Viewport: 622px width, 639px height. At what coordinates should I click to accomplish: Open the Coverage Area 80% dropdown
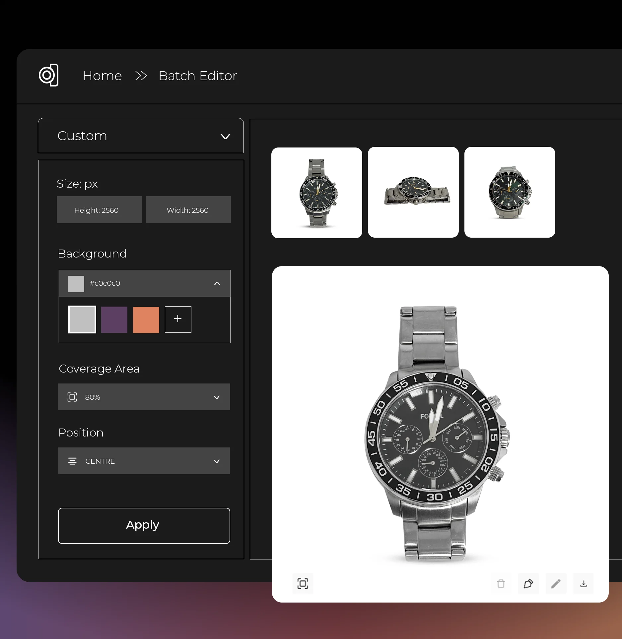coord(144,397)
